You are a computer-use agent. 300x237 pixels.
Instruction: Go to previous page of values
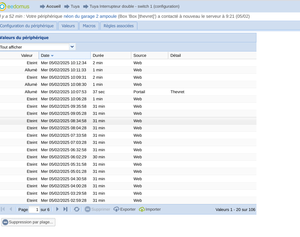[11, 209]
